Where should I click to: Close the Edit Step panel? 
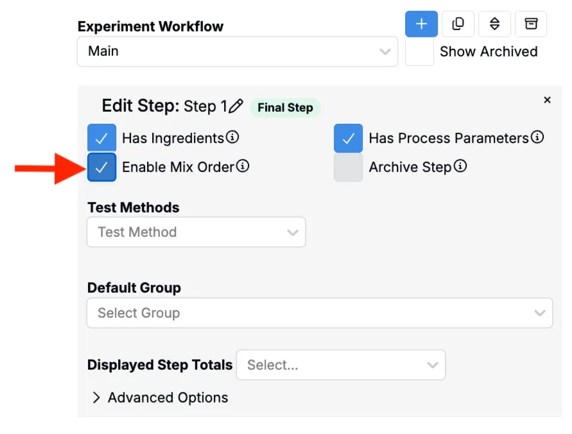point(547,100)
